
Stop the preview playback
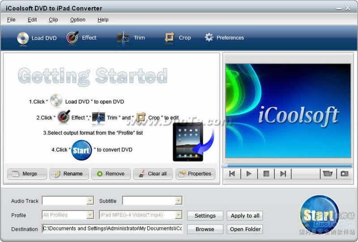click(x=266, y=174)
